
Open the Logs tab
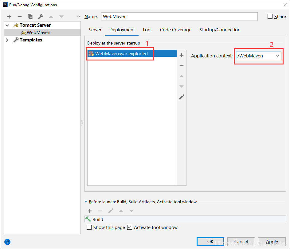[147, 30]
